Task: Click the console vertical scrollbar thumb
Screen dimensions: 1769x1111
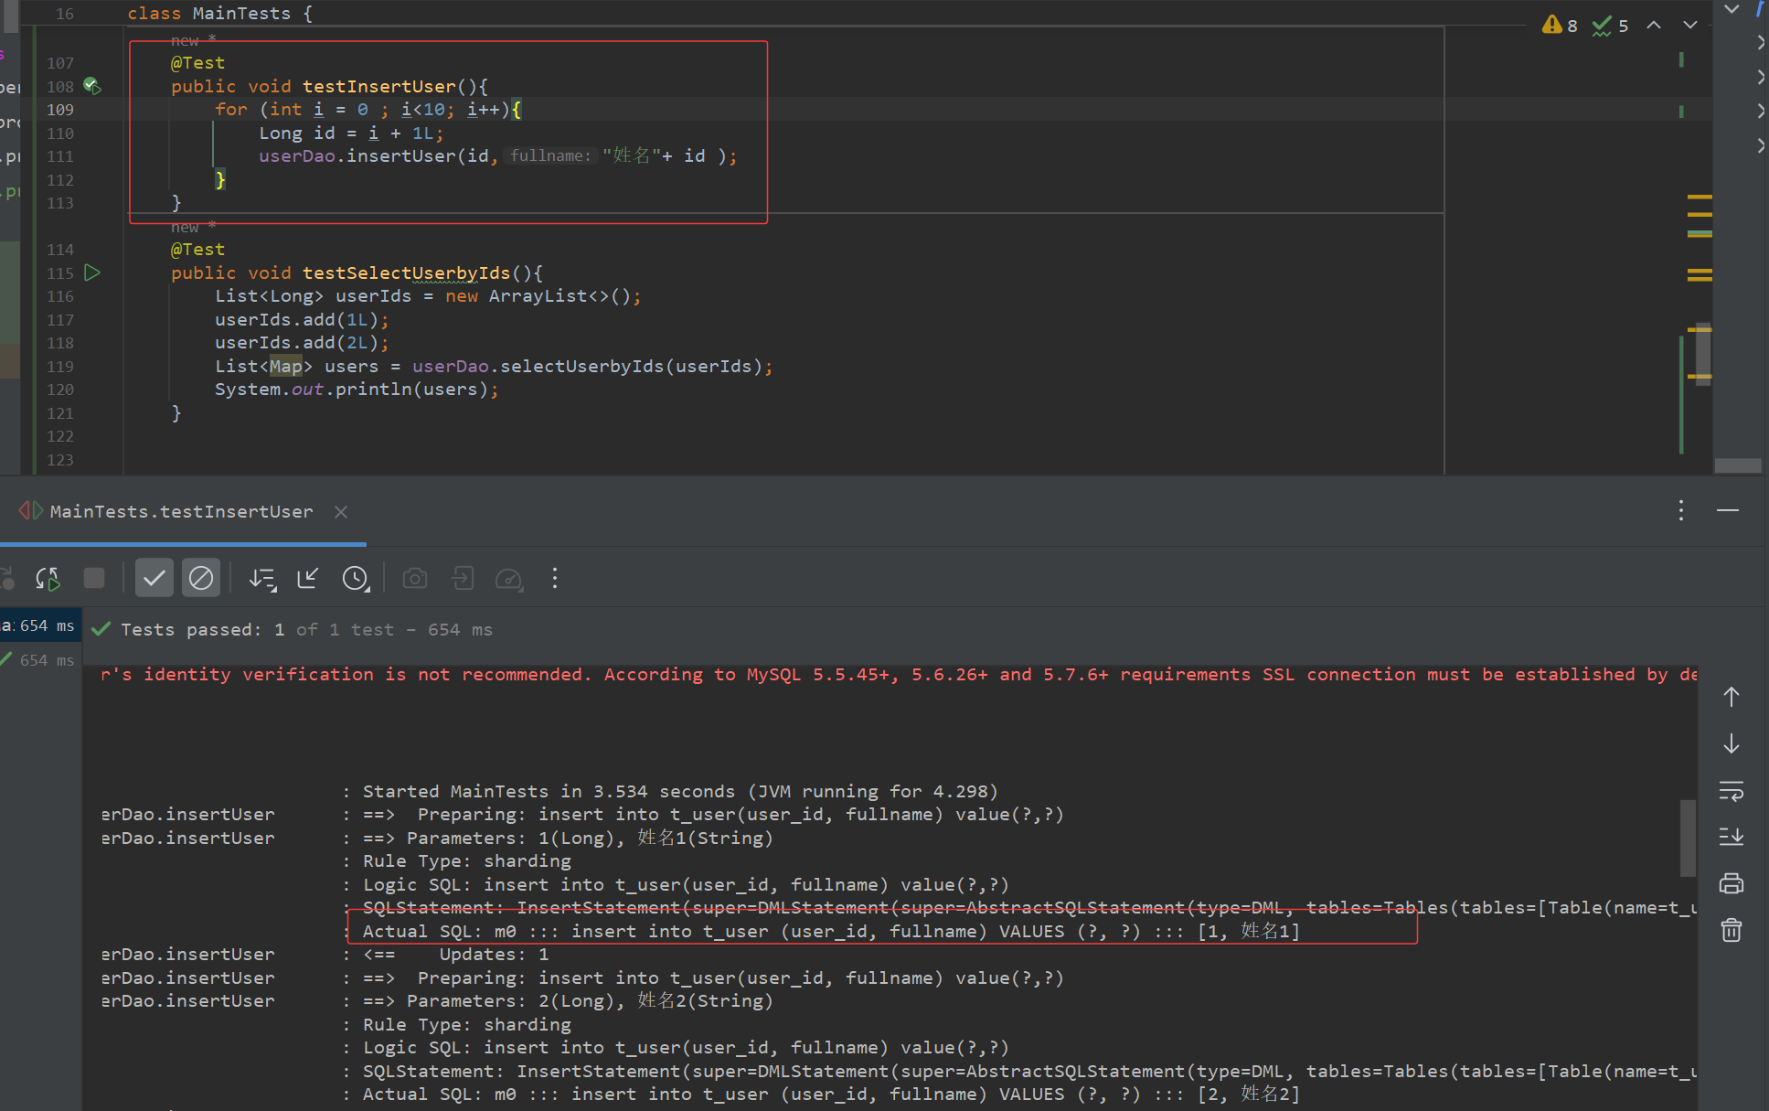Action: (x=1688, y=838)
